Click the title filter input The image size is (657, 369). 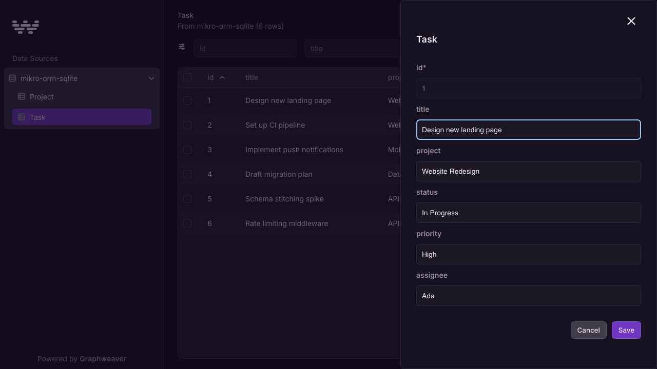[353, 48]
